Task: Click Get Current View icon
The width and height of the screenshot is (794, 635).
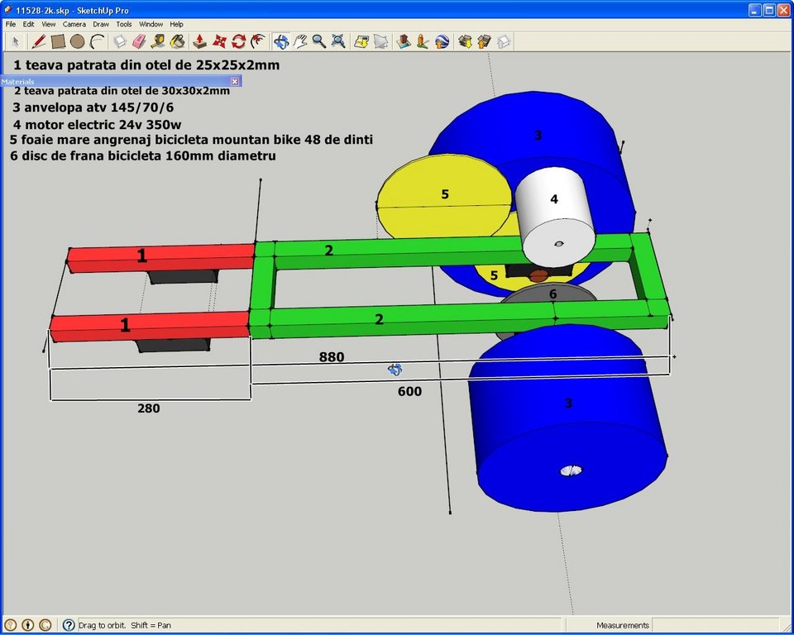Action: pyautogui.click(x=361, y=41)
